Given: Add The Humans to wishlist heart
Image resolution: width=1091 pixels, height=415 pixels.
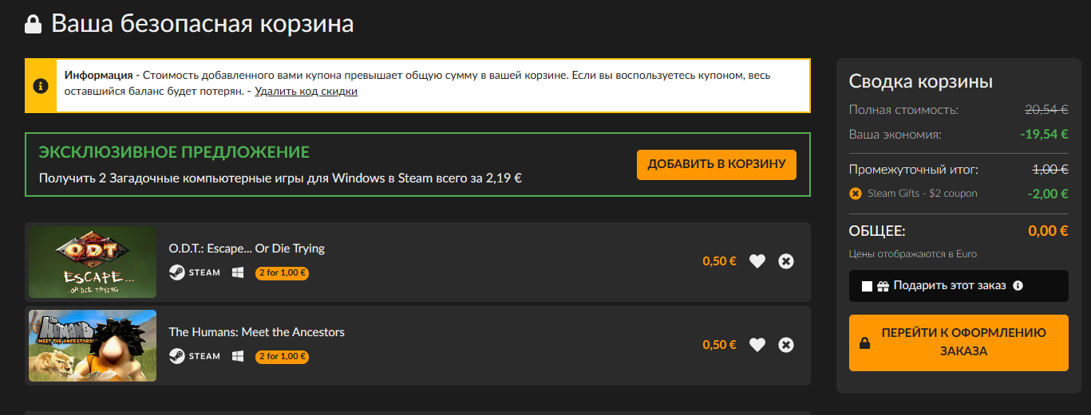Looking at the screenshot, I should (757, 344).
